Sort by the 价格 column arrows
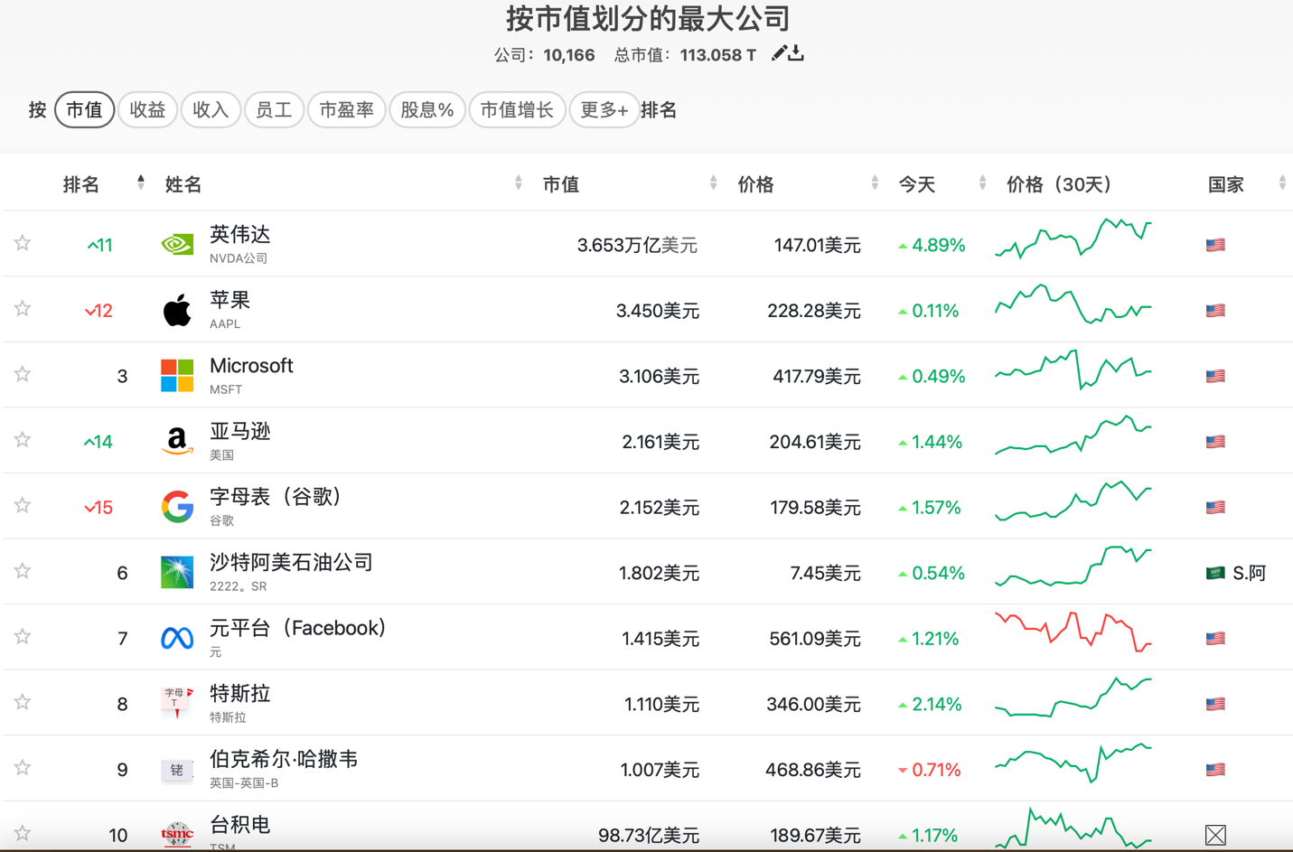This screenshot has height=852, width=1293. (875, 183)
